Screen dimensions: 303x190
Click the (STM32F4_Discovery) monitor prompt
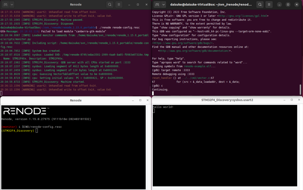point(18,131)
